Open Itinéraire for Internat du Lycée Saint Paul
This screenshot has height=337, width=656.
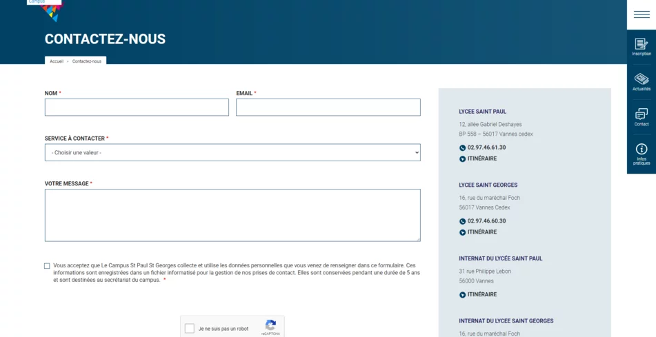coord(481,294)
